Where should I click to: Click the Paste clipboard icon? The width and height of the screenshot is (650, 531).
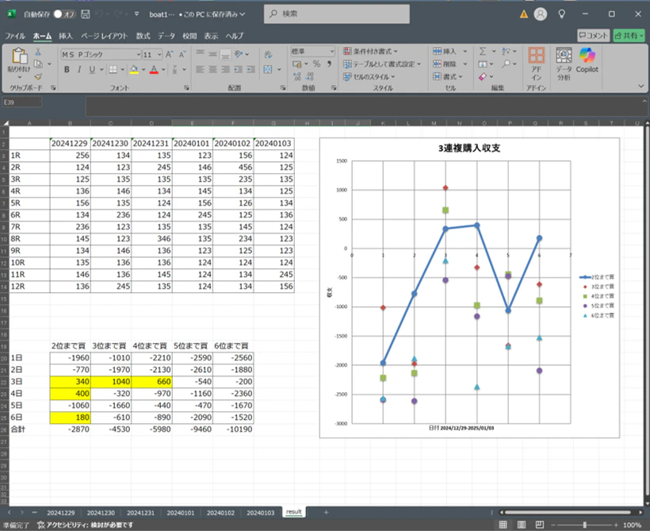pyautogui.click(x=19, y=56)
